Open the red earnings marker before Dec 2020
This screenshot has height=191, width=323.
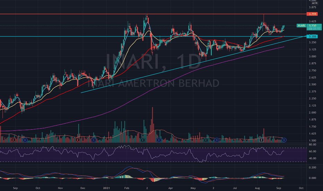point(77,140)
